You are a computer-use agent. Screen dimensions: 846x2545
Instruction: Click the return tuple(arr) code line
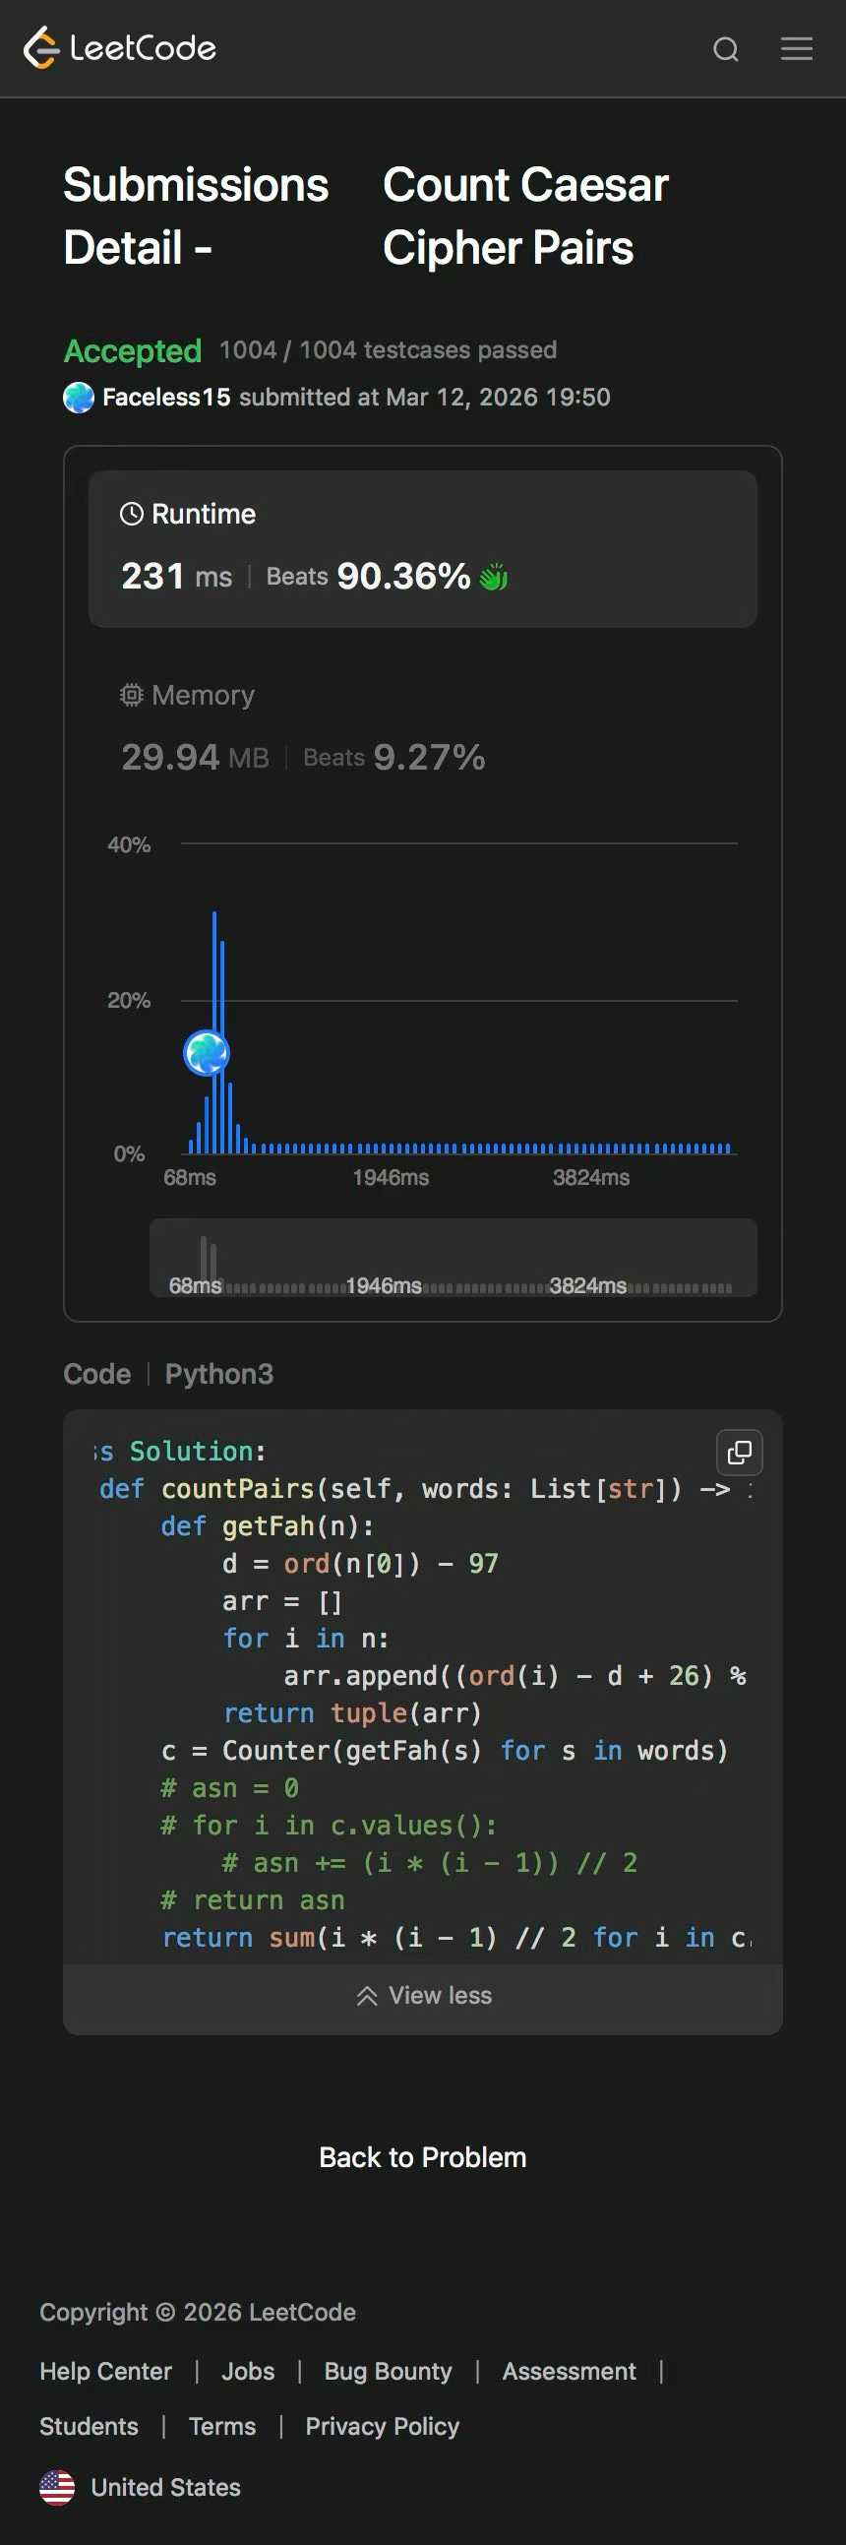[352, 1712]
